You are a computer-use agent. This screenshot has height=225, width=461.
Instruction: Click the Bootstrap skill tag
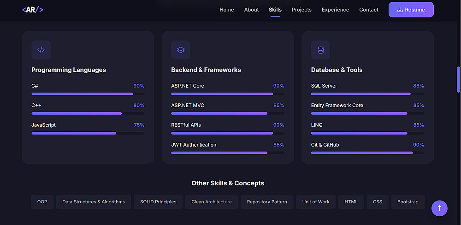408,202
